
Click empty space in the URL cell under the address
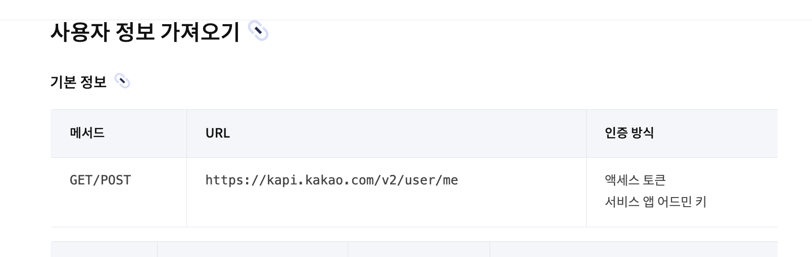[387, 209]
